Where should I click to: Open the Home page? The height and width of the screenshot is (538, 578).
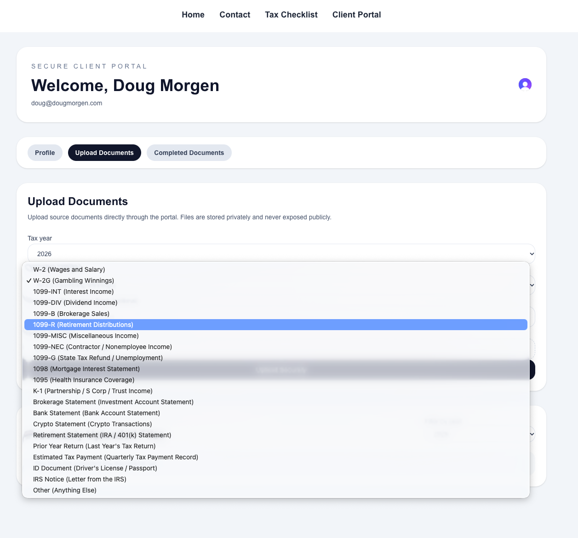(193, 15)
